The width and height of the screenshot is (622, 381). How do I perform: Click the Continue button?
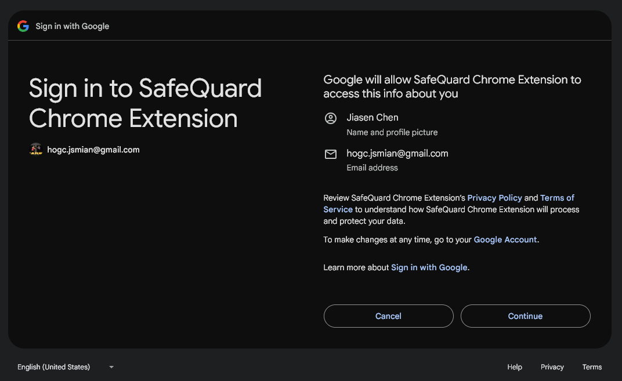pos(525,316)
